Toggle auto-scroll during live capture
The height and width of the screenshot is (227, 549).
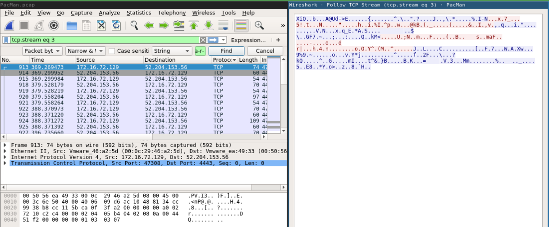[x=223, y=25]
